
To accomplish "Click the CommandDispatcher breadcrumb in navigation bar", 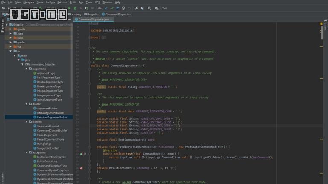I will click(118, 14).
